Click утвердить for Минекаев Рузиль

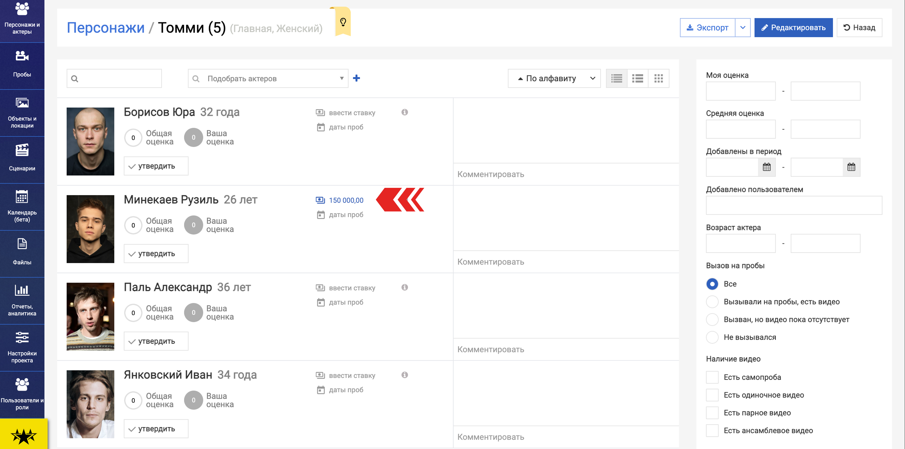156,254
